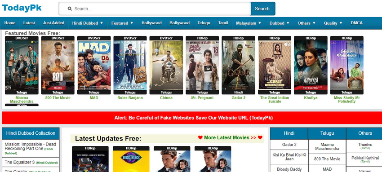Click the Chinna title link

166,98
